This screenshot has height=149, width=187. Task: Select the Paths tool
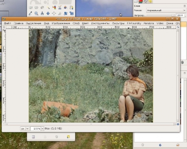[x=71, y=7]
